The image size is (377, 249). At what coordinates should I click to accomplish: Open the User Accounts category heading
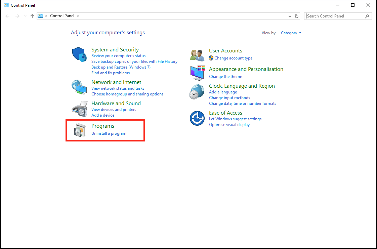click(225, 51)
